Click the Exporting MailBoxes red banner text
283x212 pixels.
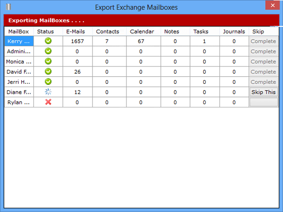click(x=46, y=20)
